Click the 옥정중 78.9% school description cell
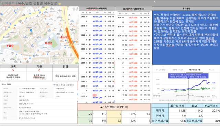 tap(39, 76)
